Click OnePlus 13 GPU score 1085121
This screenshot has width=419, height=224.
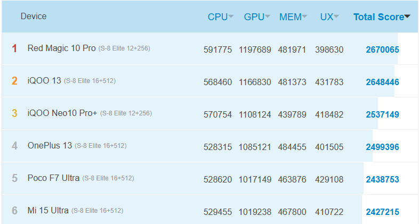[255, 147]
